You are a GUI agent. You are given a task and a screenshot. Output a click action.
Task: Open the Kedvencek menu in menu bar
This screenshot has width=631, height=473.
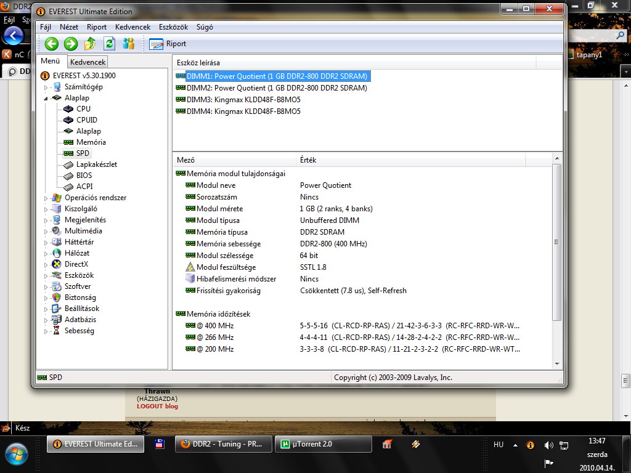132,27
